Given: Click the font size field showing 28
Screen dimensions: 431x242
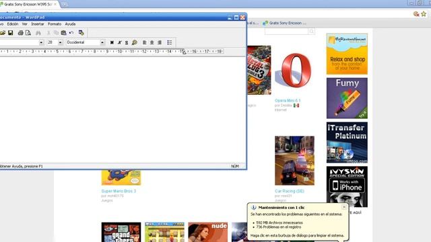Looking at the screenshot, I should [x=53, y=42].
